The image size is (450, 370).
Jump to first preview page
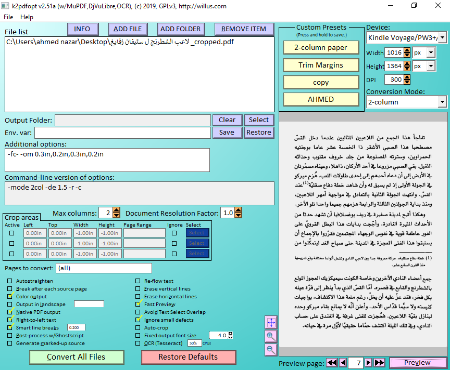point(332,363)
